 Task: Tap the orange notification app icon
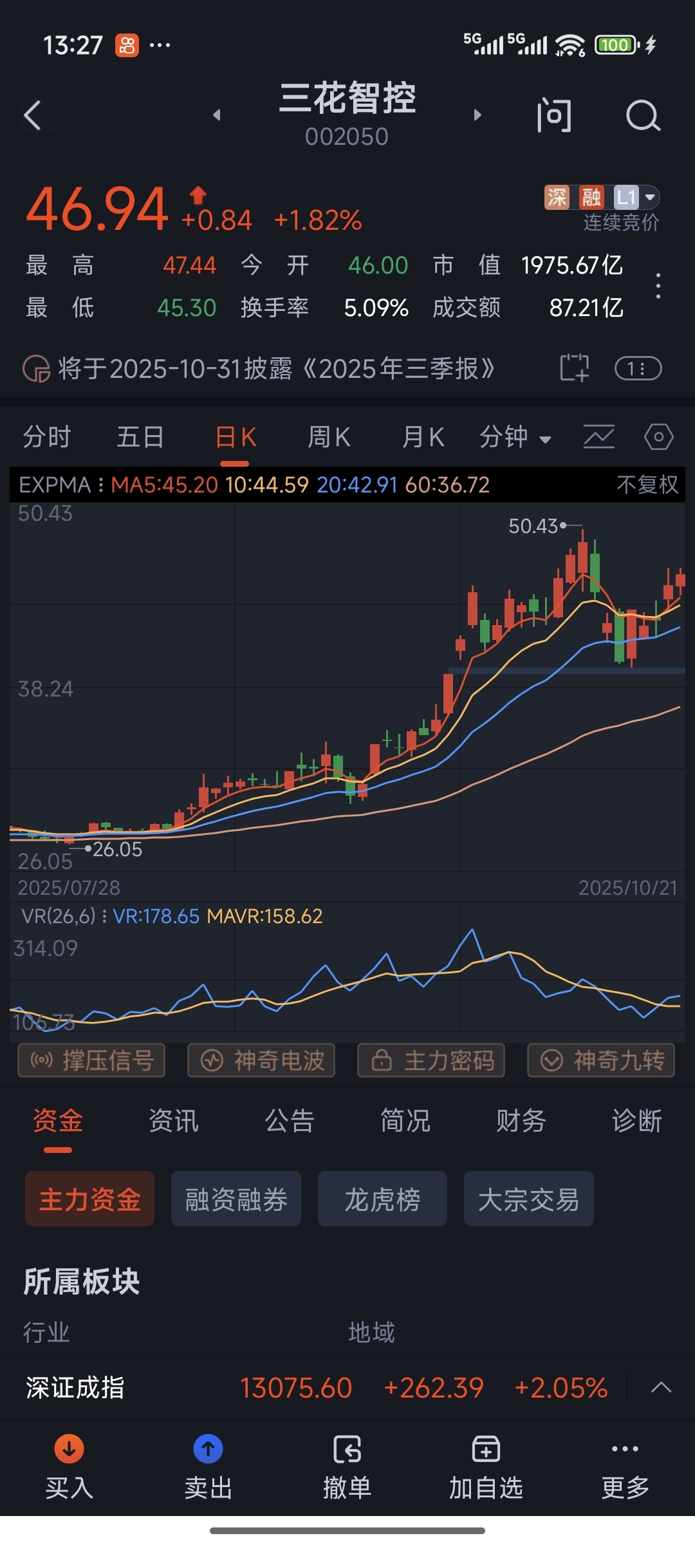point(127,45)
